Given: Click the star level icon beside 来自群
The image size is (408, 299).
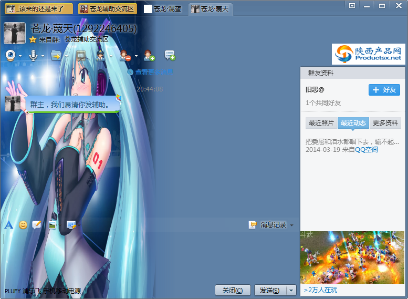Looking at the screenshot, I should click(x=33, y=39).
